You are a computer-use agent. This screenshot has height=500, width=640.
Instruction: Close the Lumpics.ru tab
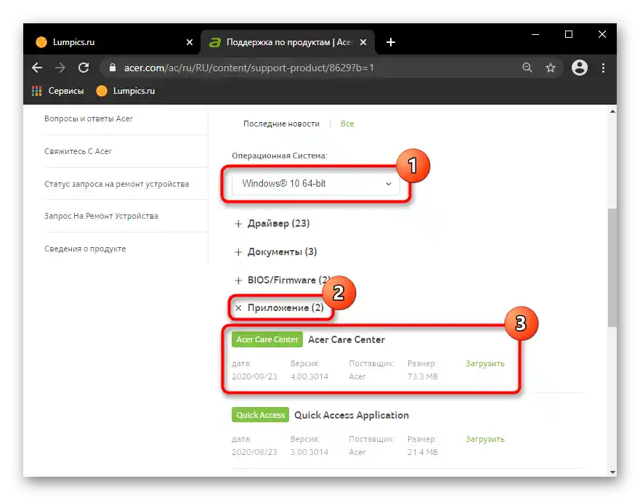click(x=190, y=42)
